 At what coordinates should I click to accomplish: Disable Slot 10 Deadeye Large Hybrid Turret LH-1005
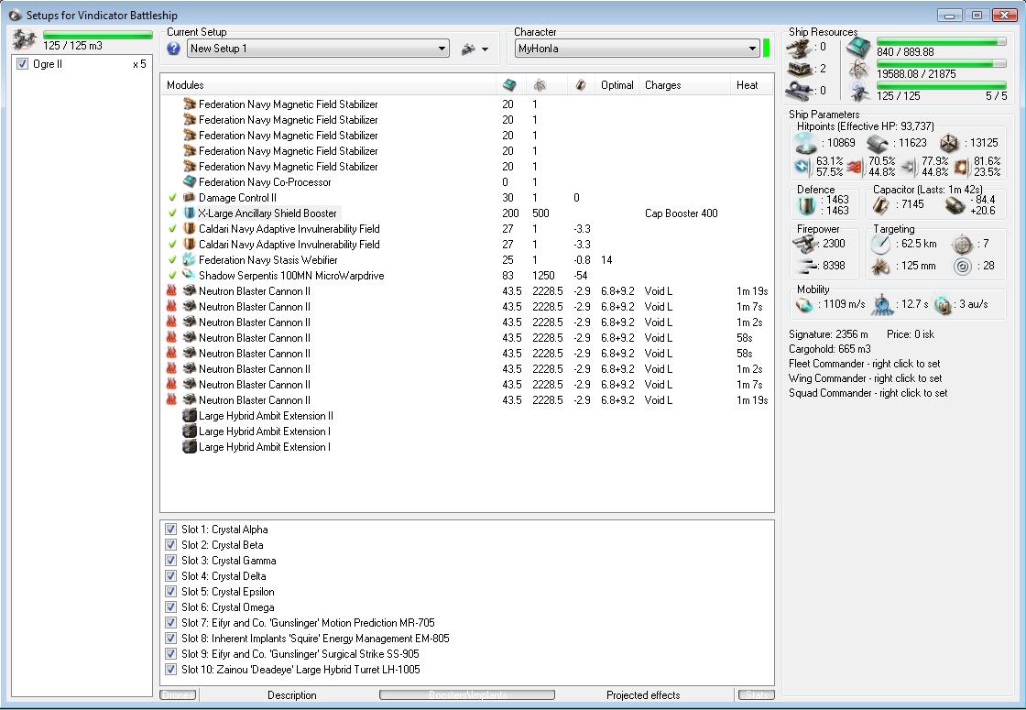point(170,670)
